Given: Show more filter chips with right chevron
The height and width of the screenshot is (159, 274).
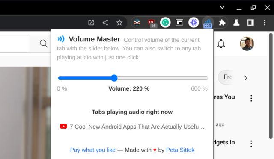Looking at the screenshot, I should pyautogui.click(x=246, y=78).
